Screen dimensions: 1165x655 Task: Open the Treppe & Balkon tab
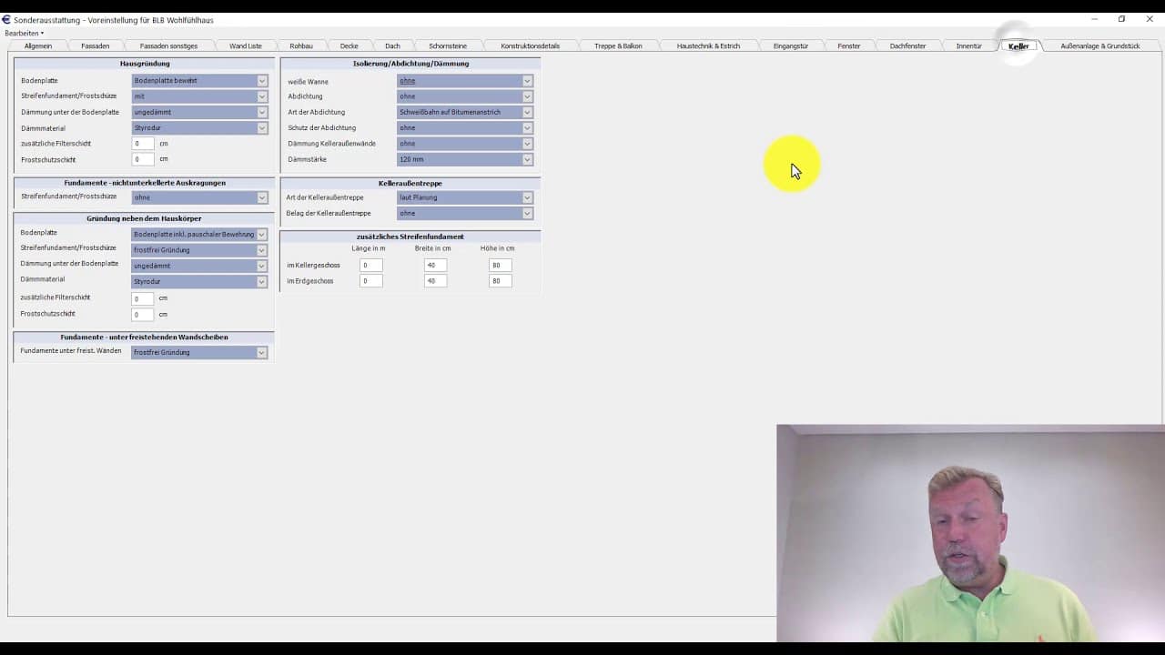click(x=618, y=45)
